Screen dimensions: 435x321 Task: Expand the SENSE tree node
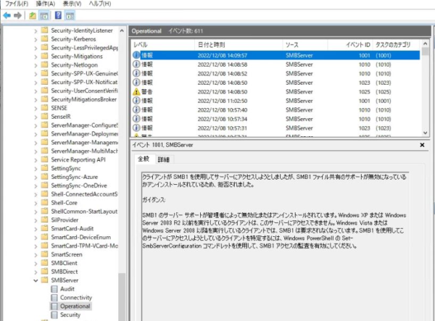point(36,108)
